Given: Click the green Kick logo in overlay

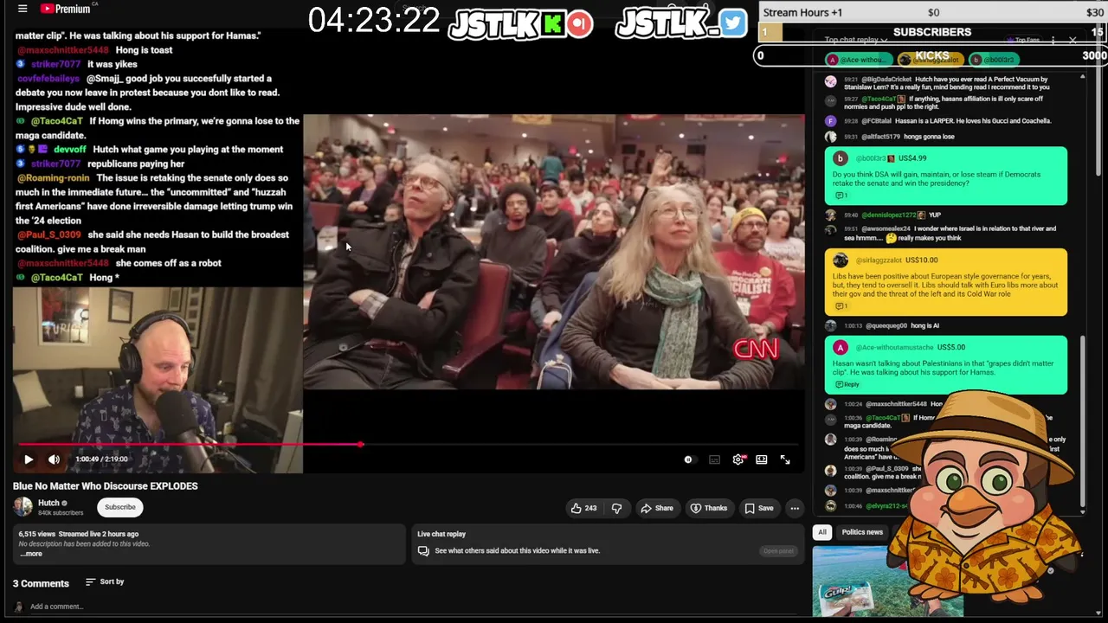Looking at the screenshot, I should click(x=552, y=24).
